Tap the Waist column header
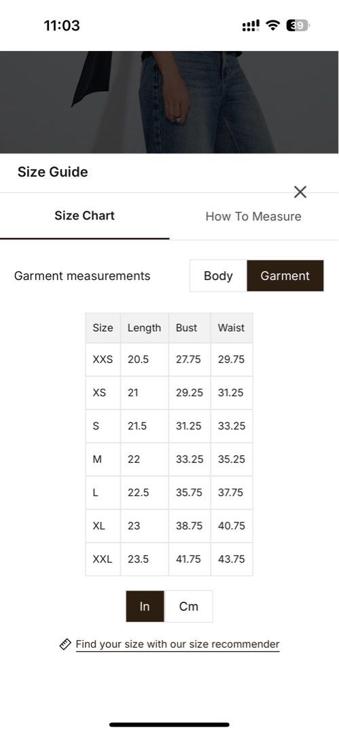This screenshot has width=339, height=734. point(231,328)
